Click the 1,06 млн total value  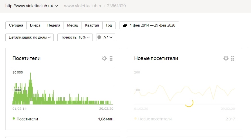(106, 119)
